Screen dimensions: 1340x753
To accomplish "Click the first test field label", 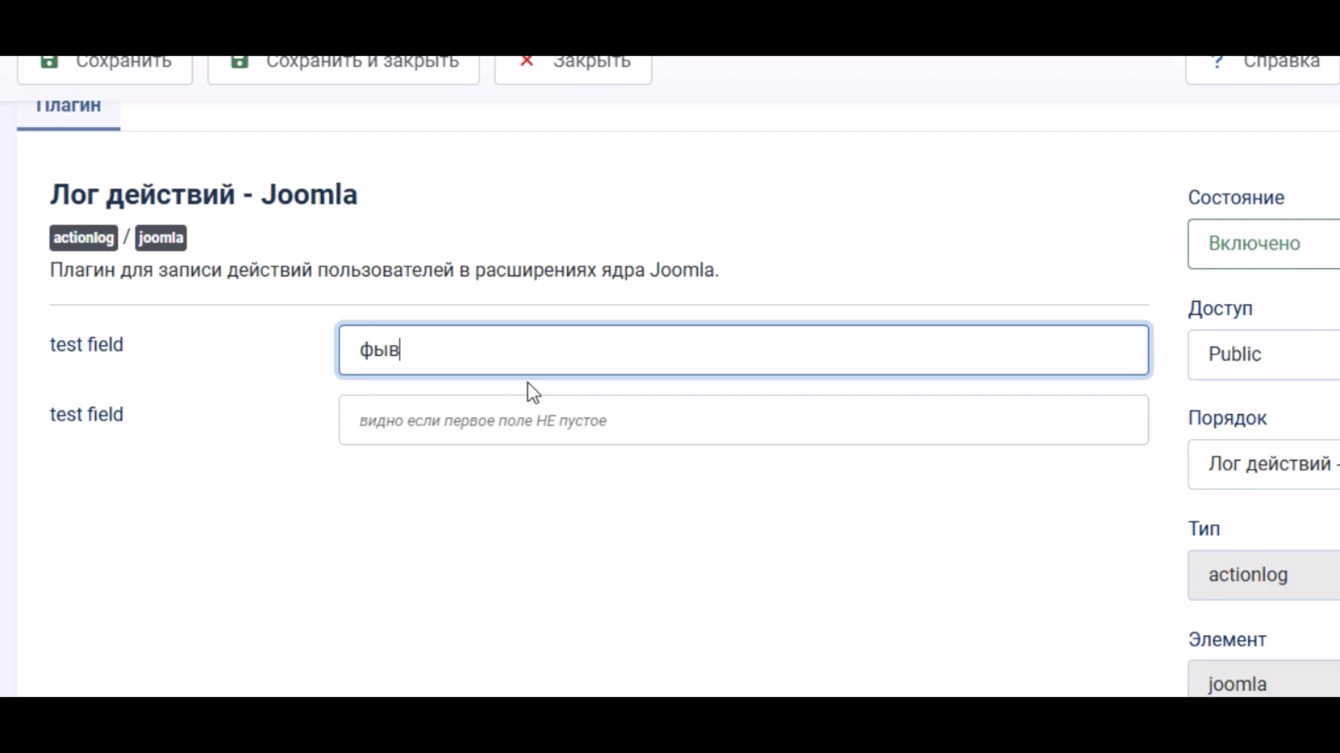I will (x=87, y=345).
